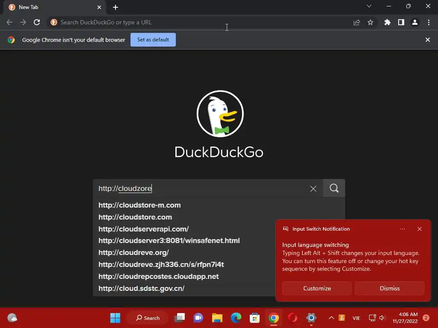This screenshot has height=328, width=438.
Task: Switch input language VIE indicator
Action: pyautogui.click(x=356, y=318)
